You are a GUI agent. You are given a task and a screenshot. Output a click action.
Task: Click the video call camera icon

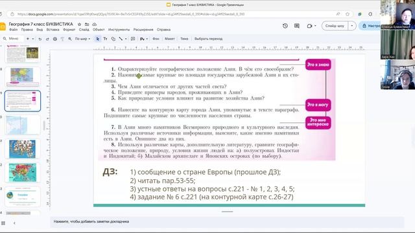point(310,26)
